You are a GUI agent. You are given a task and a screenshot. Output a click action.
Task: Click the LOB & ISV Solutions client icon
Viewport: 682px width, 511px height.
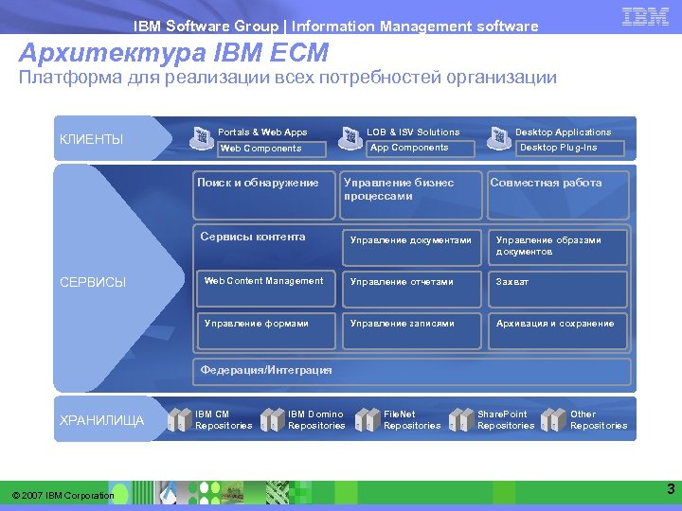click(x=350, y=138)
